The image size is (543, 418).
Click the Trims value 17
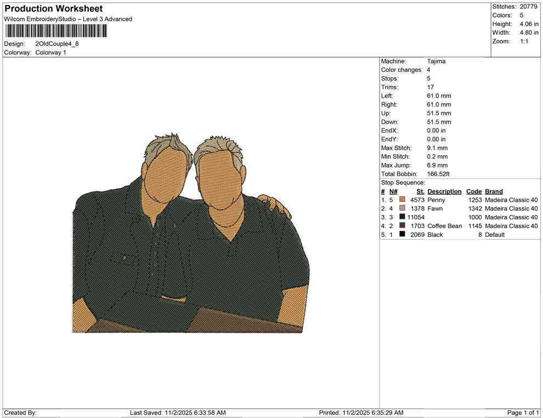(431, 87)
